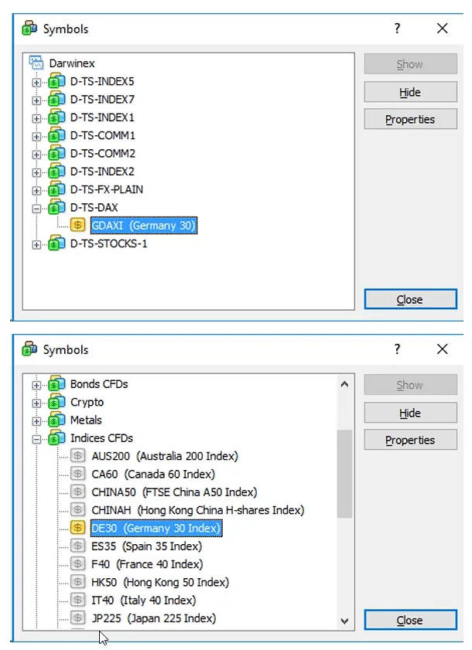Click the grey CHINA50 symbol icon
472x650 pixels.
point(77,492)
